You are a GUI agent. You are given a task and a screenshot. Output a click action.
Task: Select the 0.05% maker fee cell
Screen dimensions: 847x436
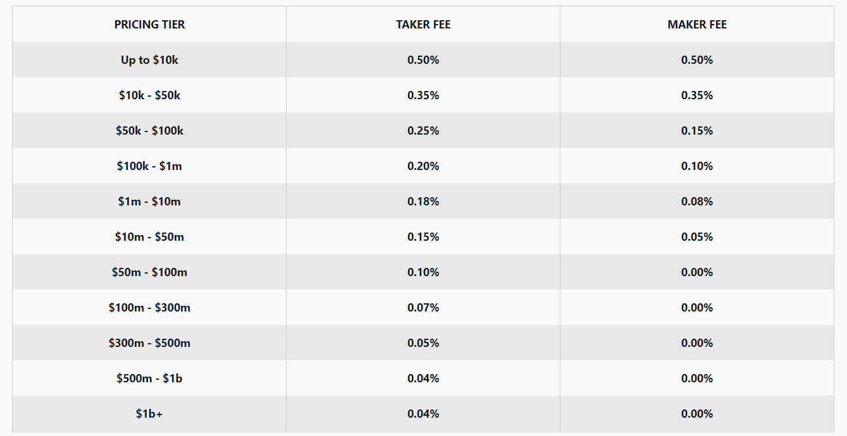(x=697, y=237)
